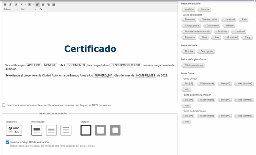Insert the Título plataforma tag
Viewport: 256px width, 155px height.
tap(193, 65)
